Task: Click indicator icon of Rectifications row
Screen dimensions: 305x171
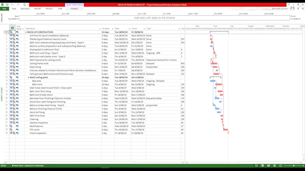Action: pyautogui.click(x=11, y=126)
